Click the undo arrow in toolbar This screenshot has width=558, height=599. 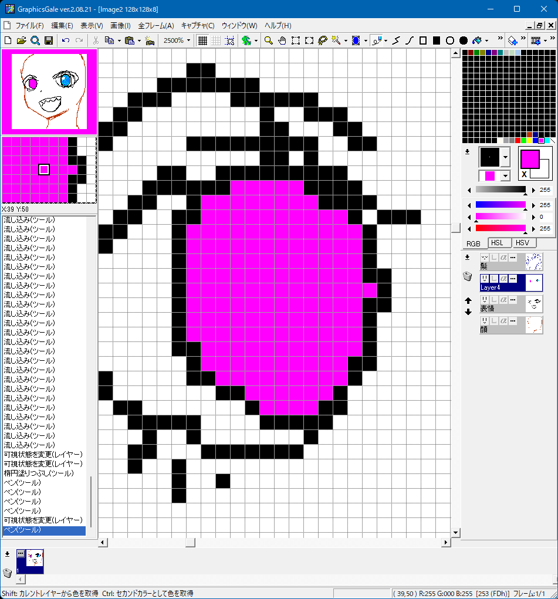66,40
